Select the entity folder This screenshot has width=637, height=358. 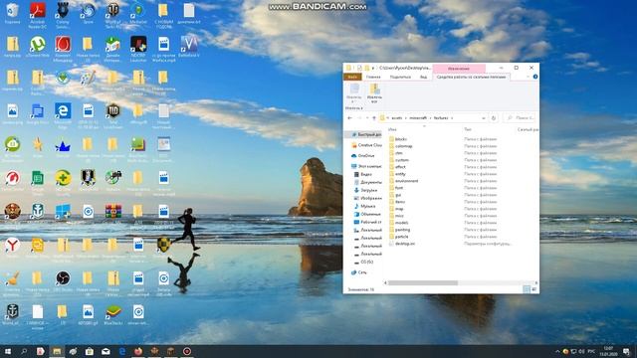point(397,174)
